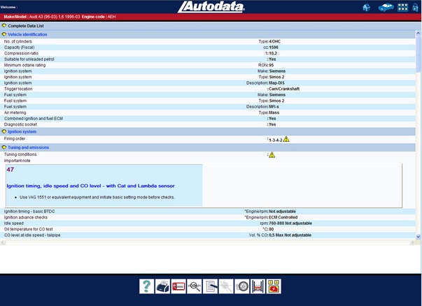Open the Home icon in the header
This screenshot has height=306, width=422.
tap(366, 8)
